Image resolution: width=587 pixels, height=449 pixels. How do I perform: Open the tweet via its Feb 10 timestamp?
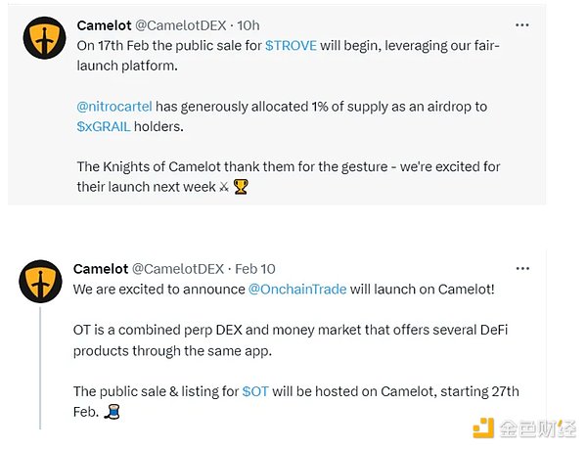(x=254, y=268)
